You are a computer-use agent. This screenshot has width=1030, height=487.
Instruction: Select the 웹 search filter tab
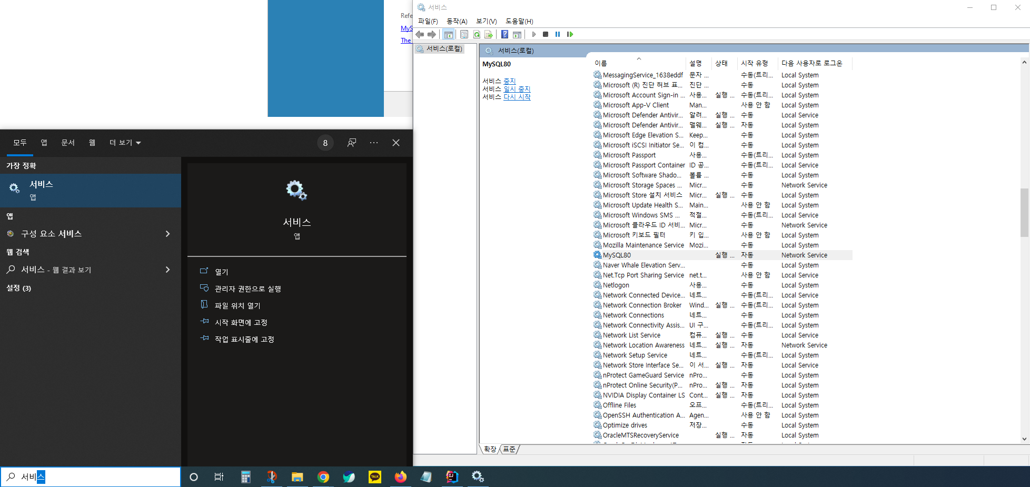pos(92,143)
